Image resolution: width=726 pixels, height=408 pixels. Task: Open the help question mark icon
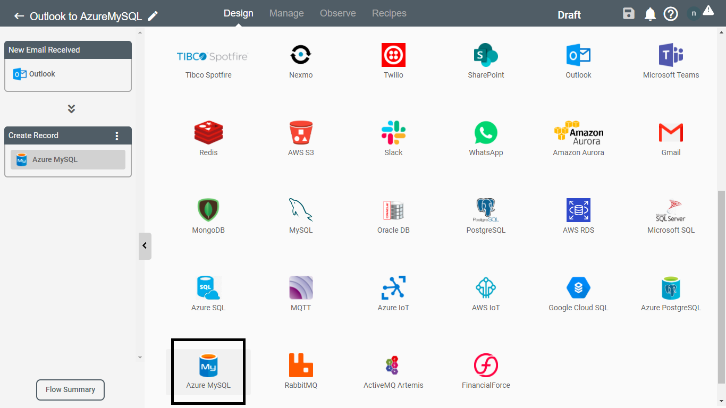pyautogui.click(x=671, y=14)
